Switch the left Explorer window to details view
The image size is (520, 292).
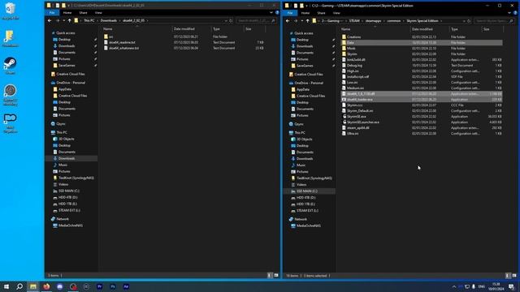tap(270, 275)
